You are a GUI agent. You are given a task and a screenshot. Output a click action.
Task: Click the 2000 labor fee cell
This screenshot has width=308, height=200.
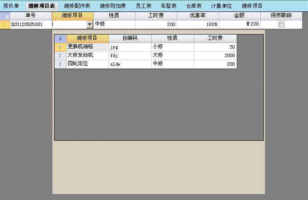[x=215, y=55]
